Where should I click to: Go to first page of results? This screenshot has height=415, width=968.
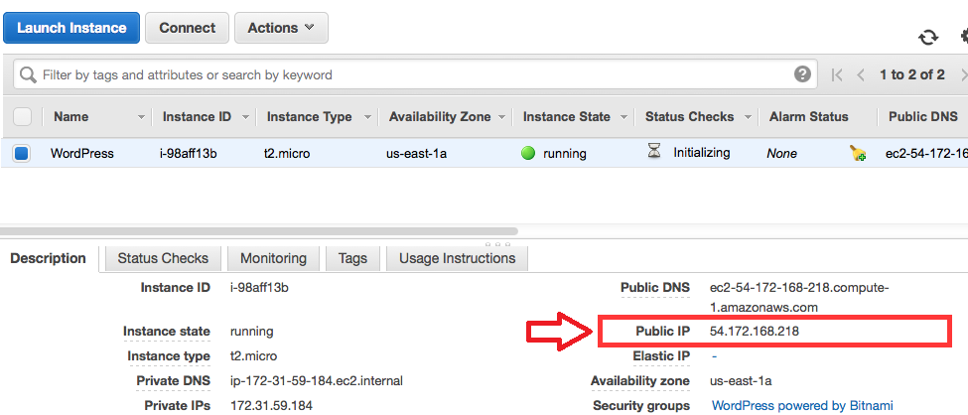(836, 74)
